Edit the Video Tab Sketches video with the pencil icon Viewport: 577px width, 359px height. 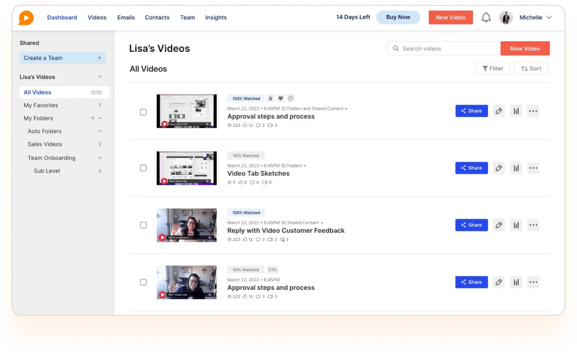tap(499, 168)
